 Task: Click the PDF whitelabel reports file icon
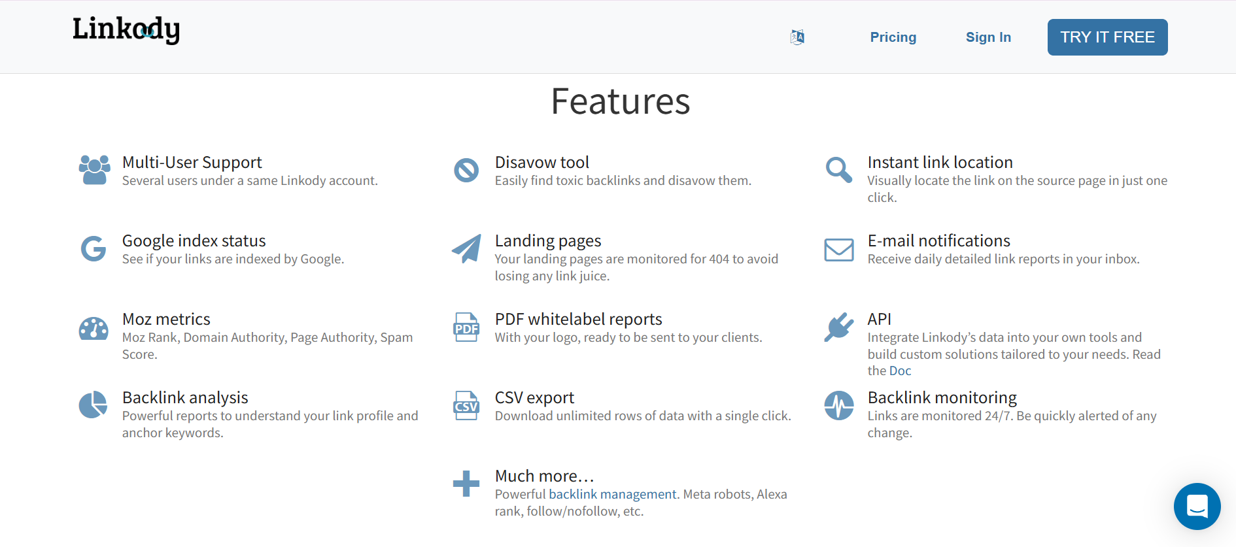click(x=466, y=327)
